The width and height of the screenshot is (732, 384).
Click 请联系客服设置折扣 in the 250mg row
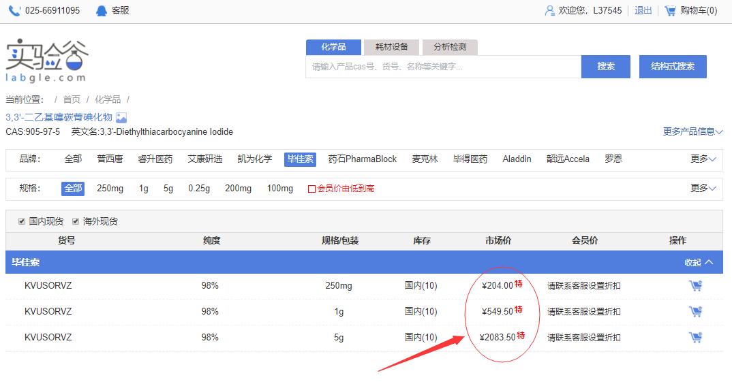click(583, 285)
